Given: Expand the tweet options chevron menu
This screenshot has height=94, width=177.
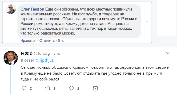Looking at the screenshot, I should (168, 53).
